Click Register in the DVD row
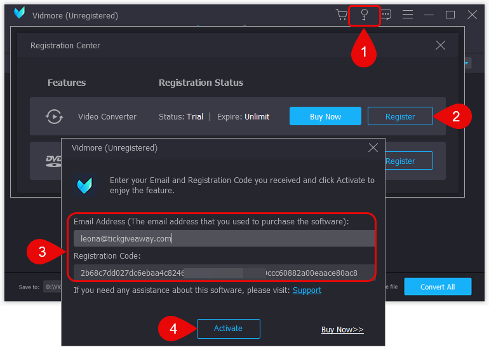Screen dimensions: 489x347 [x=408, y=161]
